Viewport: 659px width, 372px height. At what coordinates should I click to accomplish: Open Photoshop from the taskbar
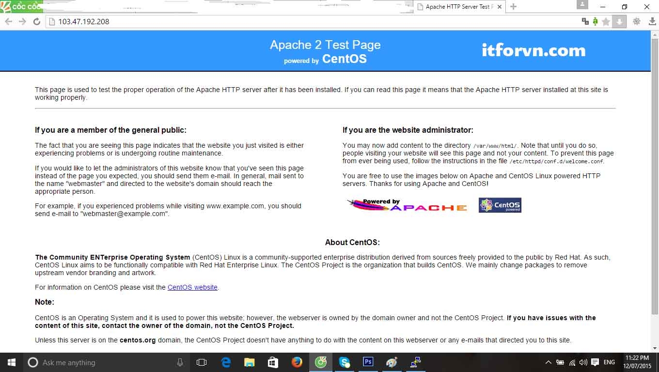point(368,362)
